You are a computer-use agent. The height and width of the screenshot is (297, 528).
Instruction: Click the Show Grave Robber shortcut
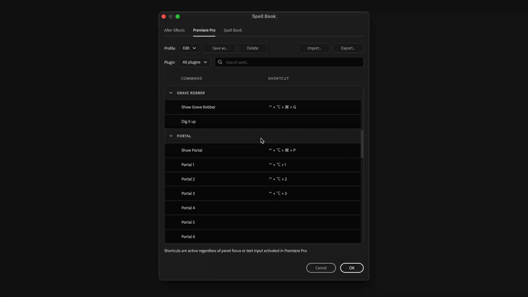[x=282, y=107]
